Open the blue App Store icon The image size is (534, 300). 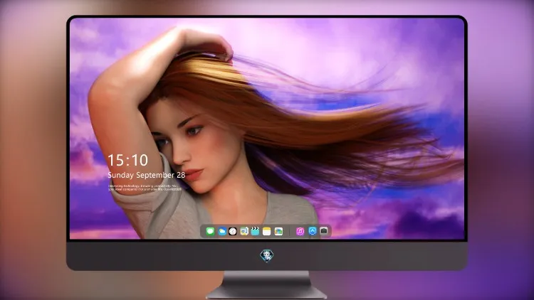point(313,231)
